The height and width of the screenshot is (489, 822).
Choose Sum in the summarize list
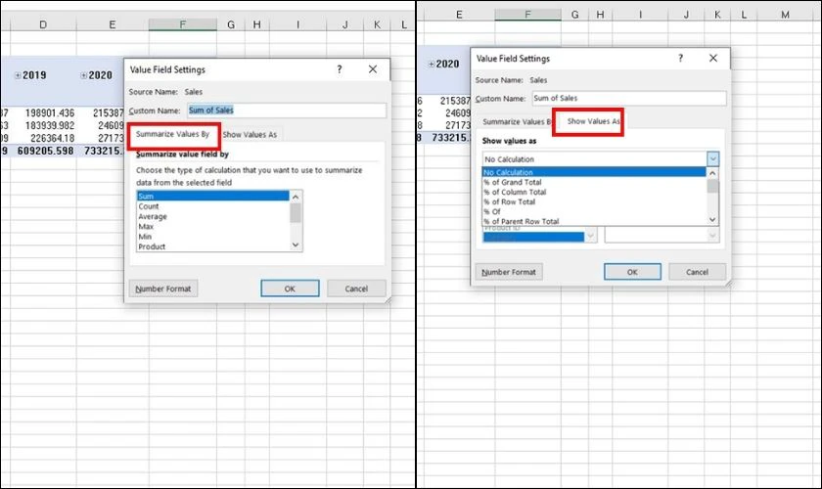click(212, 196)
